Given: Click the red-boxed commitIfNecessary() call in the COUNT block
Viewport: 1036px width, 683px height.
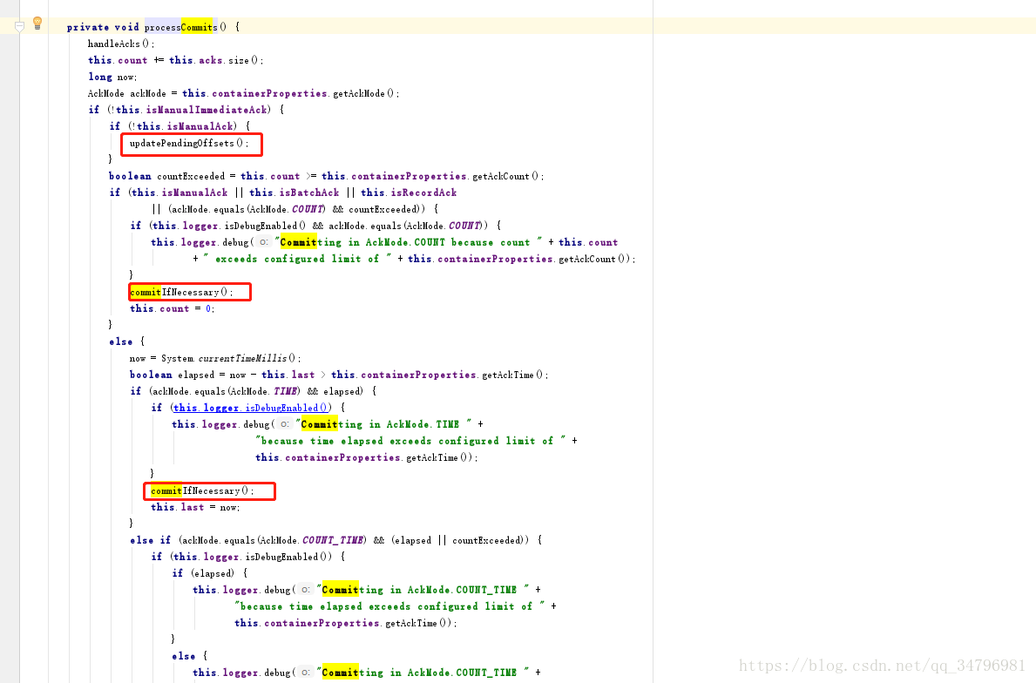Looking at the screenshot, I should click(x=188, y=292).
